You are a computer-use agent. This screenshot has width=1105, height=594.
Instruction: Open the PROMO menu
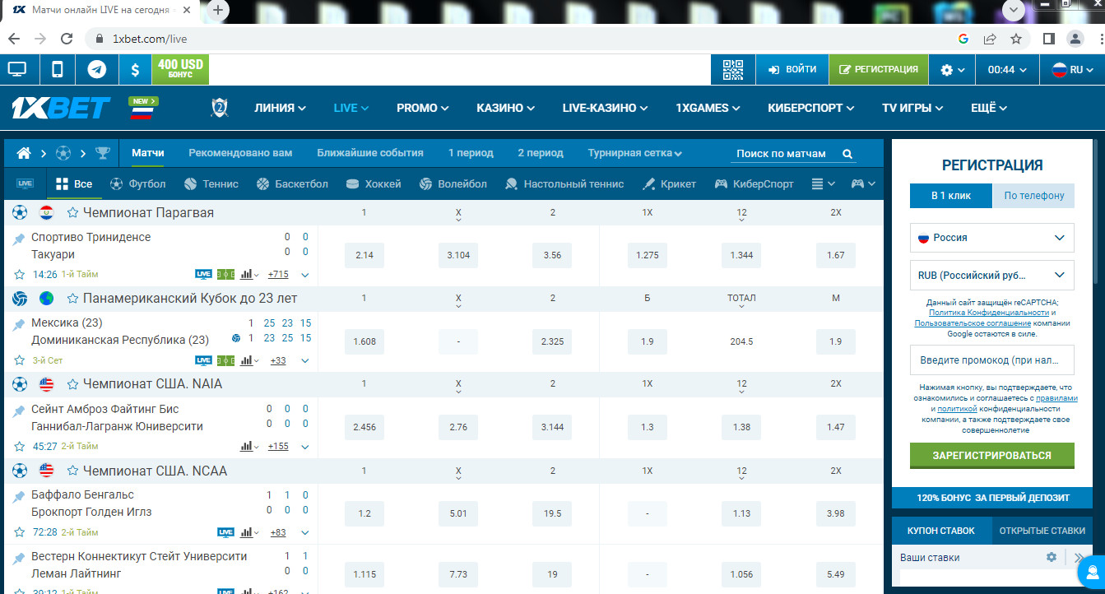coord(423,108)
